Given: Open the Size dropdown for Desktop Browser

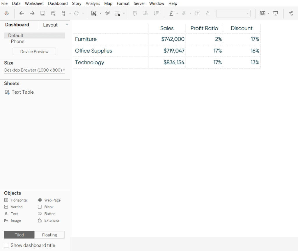Looking at the screenshot, I should 34,70.
